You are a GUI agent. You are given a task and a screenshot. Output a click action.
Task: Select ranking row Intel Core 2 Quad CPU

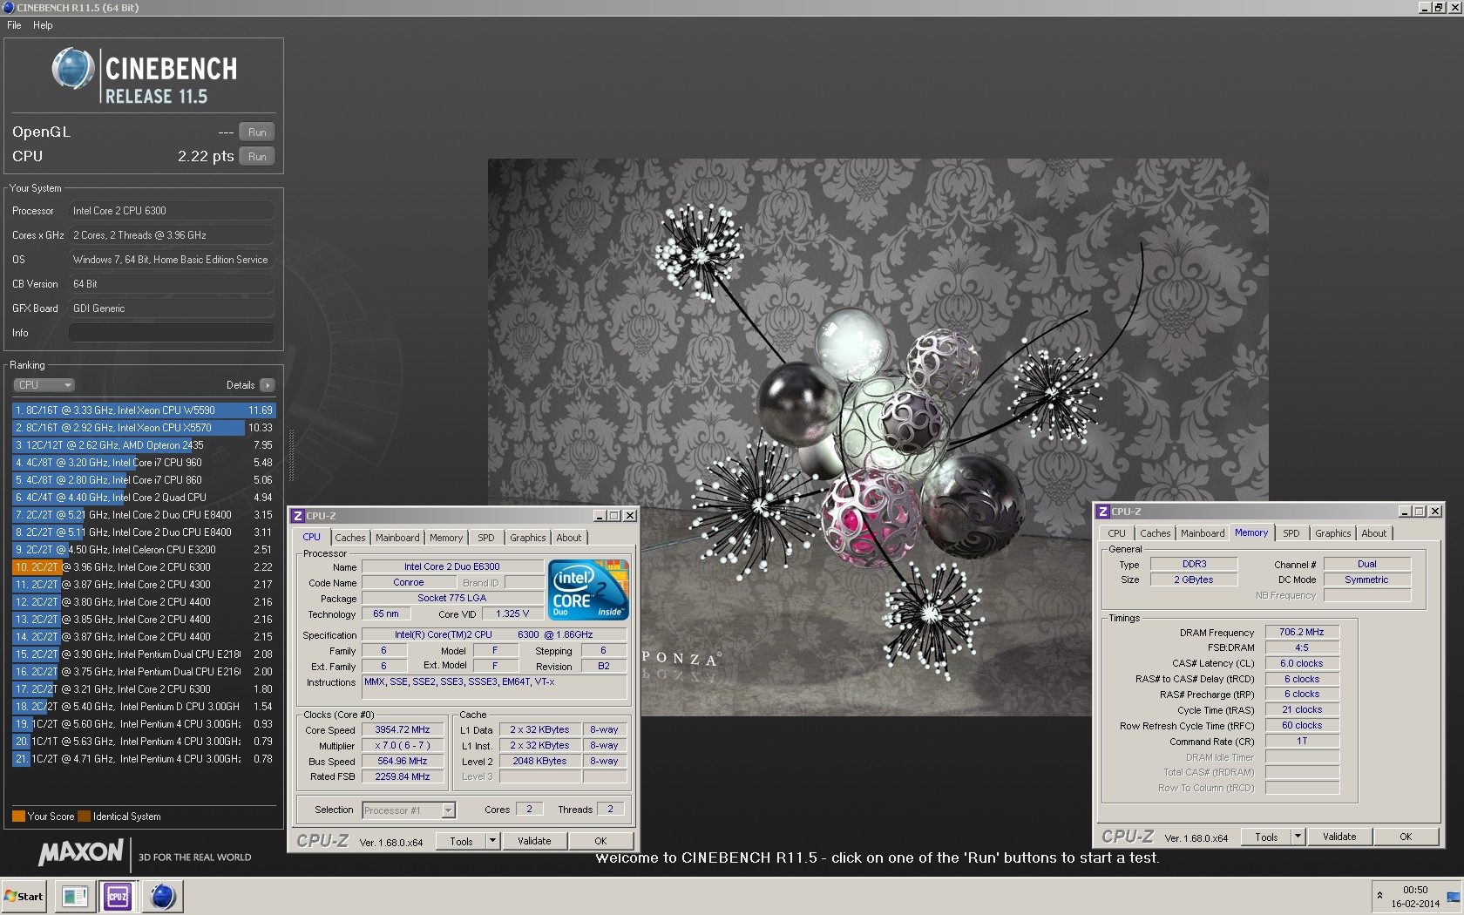[144, 498]
